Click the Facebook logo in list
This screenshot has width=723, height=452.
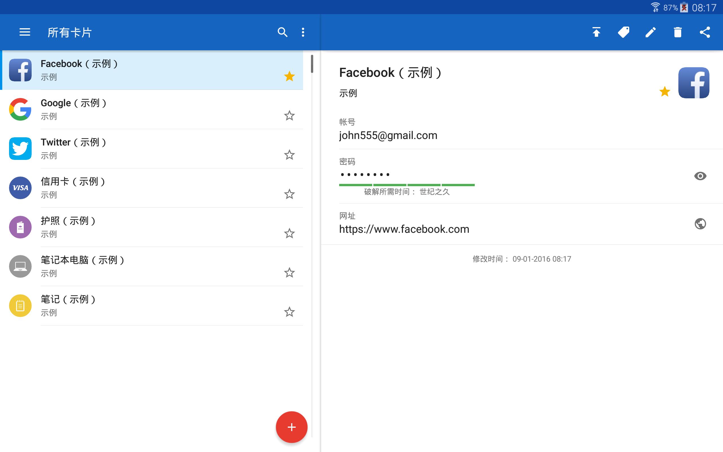pyautogui.click(x=20, y=70)
